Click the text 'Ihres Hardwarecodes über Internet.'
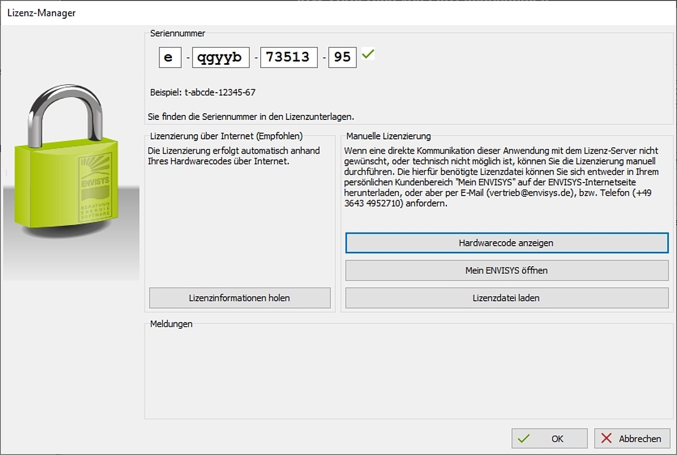The image size is (677, 455). (x=219, y=162)
